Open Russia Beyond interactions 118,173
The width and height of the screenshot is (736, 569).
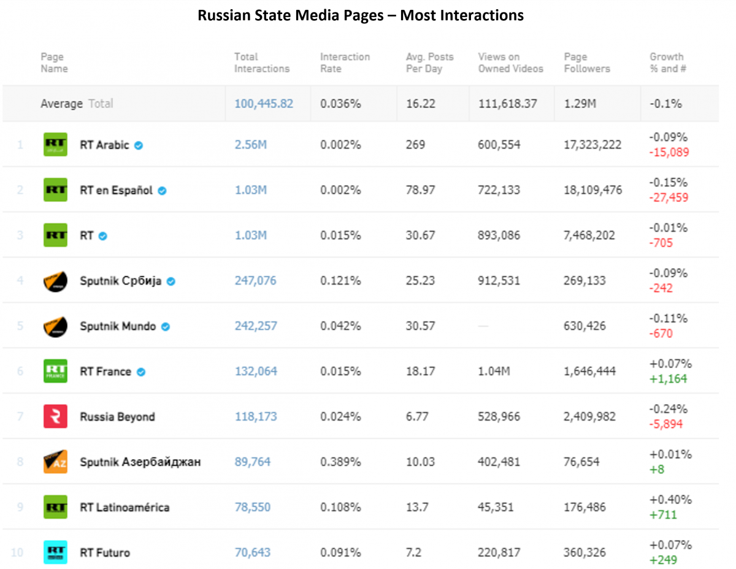[x=256, y=417]
